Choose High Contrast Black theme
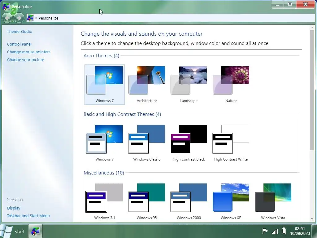Image resolution: width=317 pixels, height=238 pixels. click(189, 143)
